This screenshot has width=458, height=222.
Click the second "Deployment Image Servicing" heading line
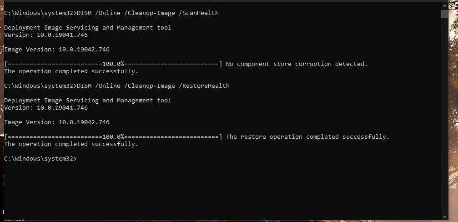tap(88, 101)
